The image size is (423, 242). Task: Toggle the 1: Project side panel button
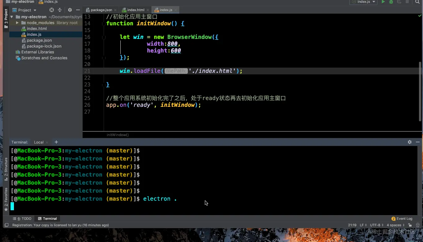coord(6,19)
